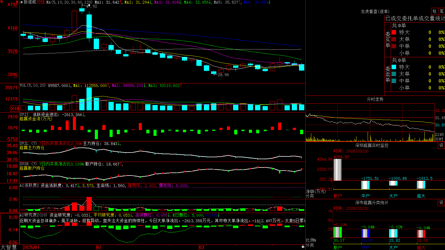Click the star icon beside 新诺威
The width and height of the screenshot is (445, 250).
pyautogui.click(x=21, y=2)
